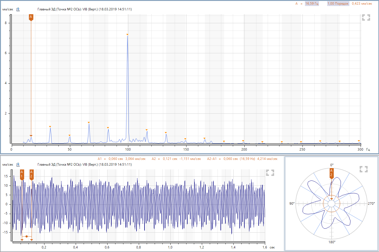Click the A1 = 0,060 сек readout
379x252 pixels.
pos(110,159)
